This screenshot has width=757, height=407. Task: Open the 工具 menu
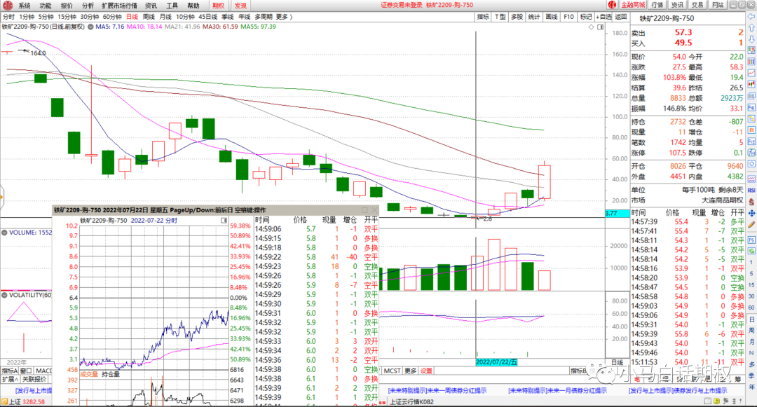click(172, 5)
